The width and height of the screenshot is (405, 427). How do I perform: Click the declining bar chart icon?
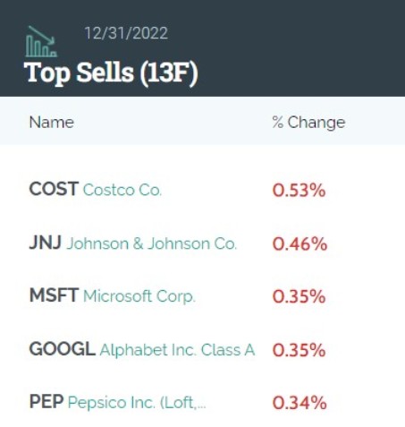coord(41,41)
